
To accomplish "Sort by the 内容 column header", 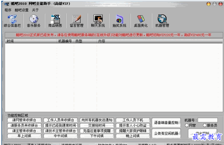I will pyautogui.click(x=160, y=41).
